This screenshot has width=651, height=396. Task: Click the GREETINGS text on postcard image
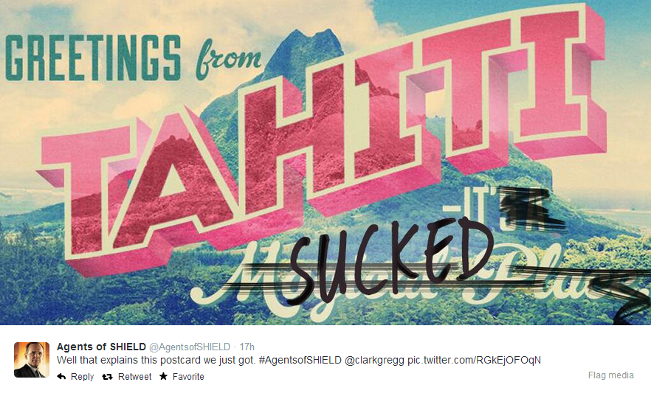[x=94, y=58]
